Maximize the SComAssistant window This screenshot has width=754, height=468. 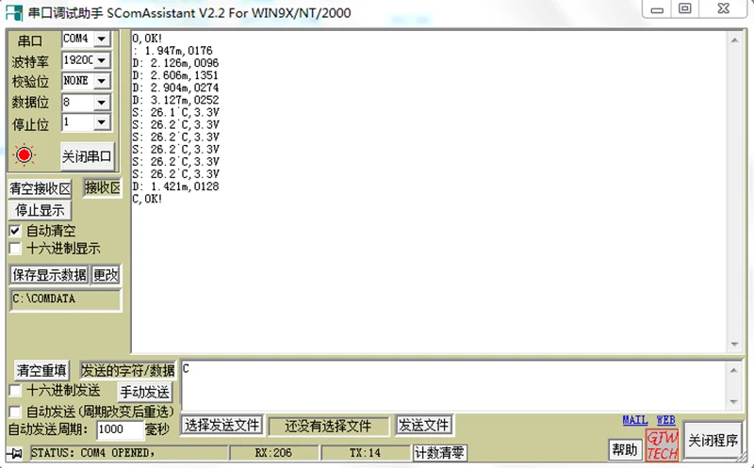click(x=685, y=9)
